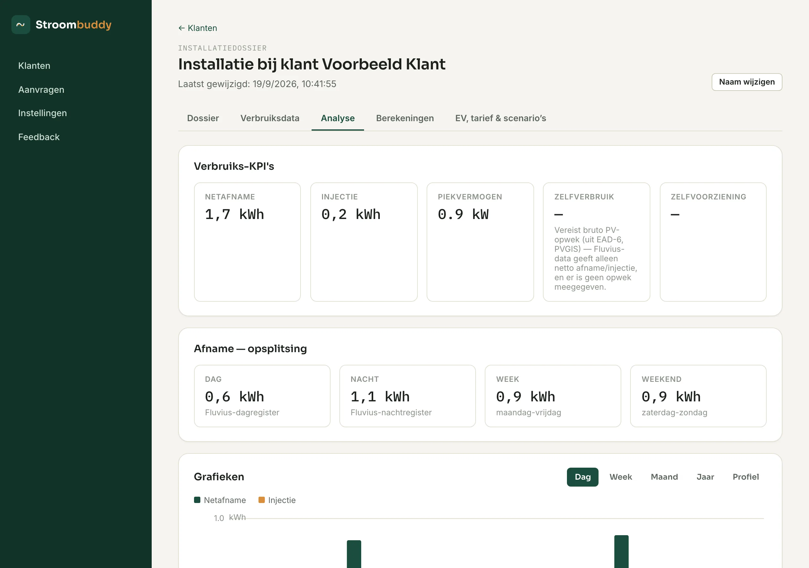Click the Injectie 0,2 kWh value
The height and width of the screenshot is (568, 809).
pyautogui.click(x=350, y=214)
